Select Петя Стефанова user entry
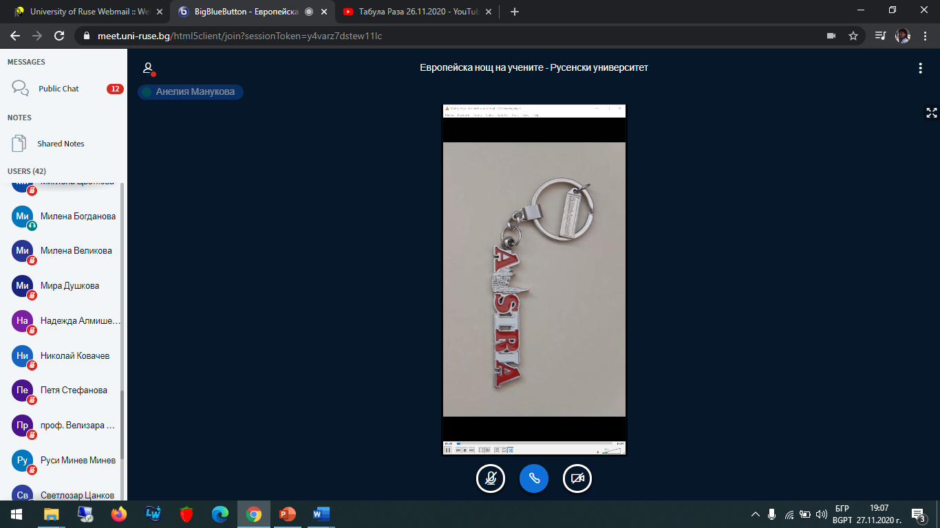The image size is (940, 528). (x=74, y=390)
